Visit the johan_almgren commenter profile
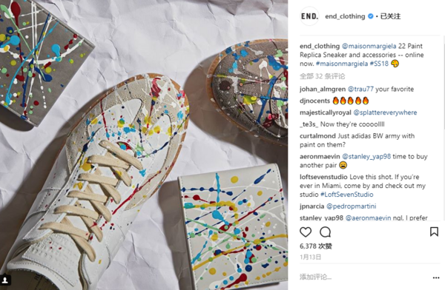 point(323,90)
